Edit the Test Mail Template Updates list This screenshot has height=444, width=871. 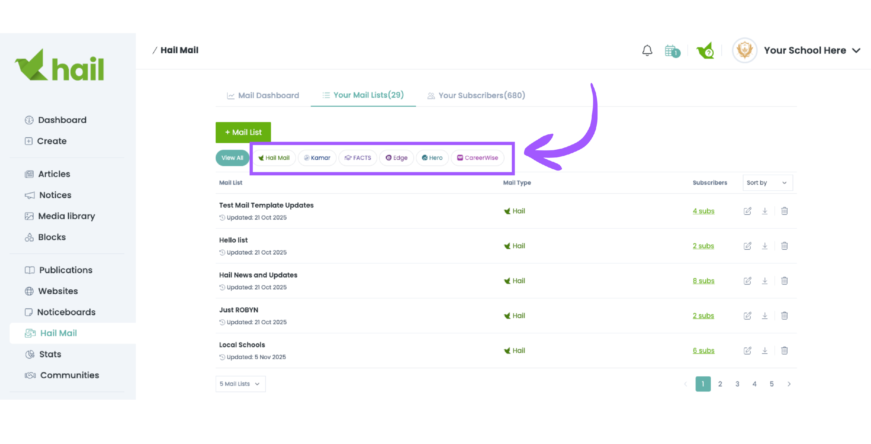(747, 211)
